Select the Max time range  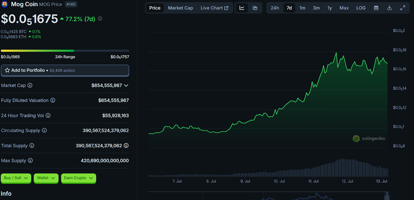coord(344,8)
